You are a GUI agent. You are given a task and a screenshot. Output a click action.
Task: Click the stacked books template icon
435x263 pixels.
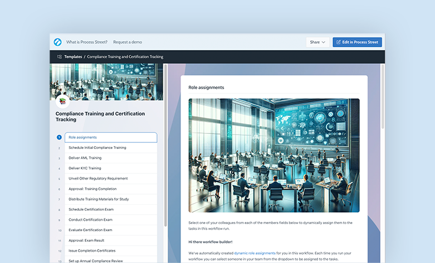tap(63, 101)
